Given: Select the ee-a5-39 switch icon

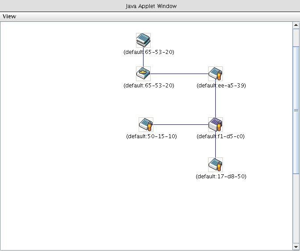Looking at the screenshot, I should [215, 74].
